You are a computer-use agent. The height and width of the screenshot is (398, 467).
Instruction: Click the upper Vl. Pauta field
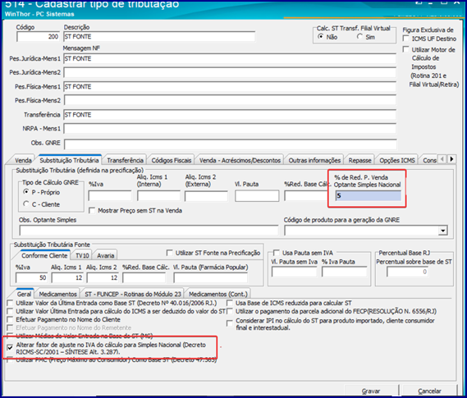point(257,196)
